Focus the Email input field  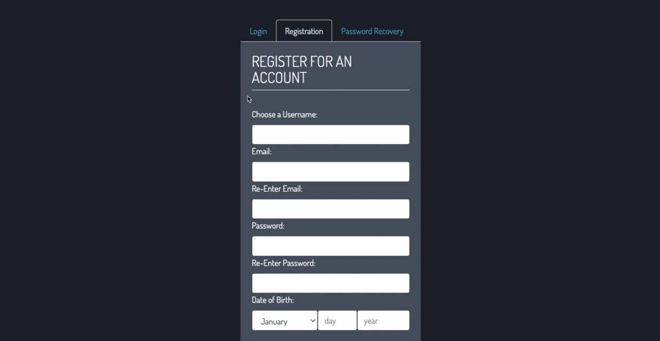[331, 172]
